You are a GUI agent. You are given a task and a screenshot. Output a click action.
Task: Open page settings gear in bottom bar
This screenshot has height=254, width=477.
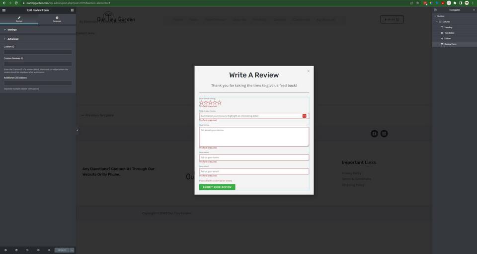click(5, 250)
